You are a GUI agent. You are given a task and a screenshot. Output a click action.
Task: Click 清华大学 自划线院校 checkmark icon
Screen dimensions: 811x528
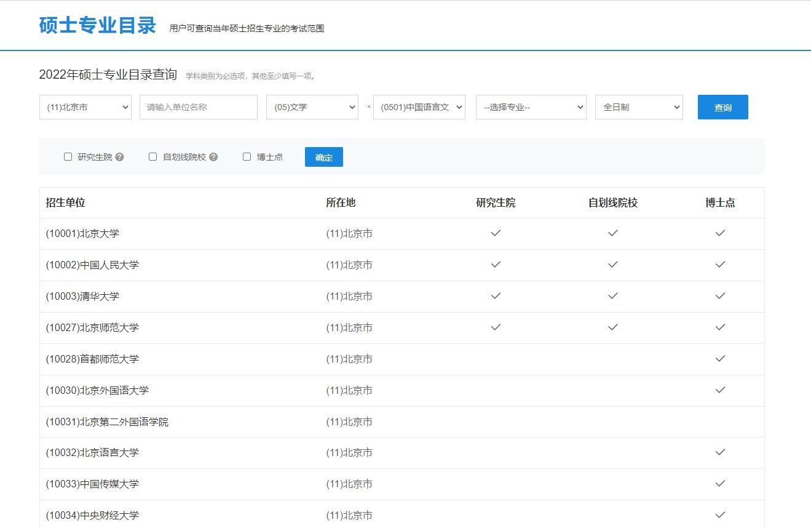point(612,296)
